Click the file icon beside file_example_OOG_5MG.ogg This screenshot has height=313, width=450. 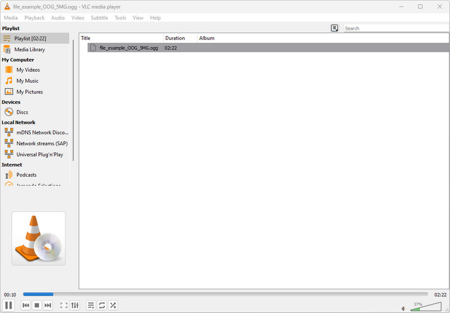[93, 48]
